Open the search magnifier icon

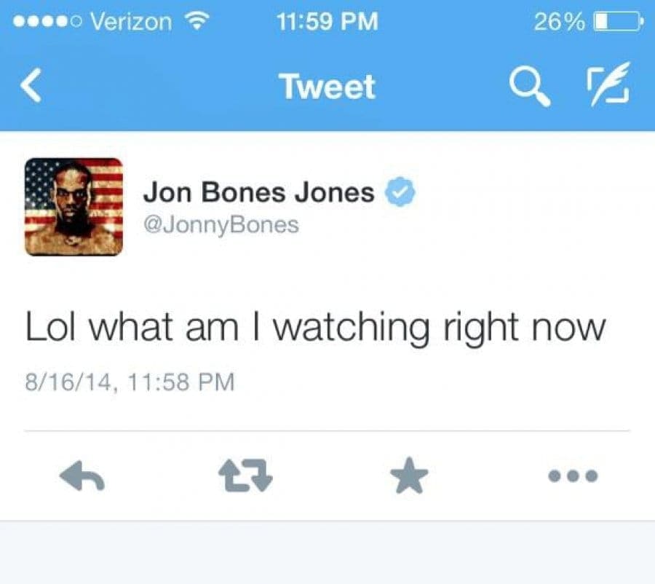[x=530, y=87]
